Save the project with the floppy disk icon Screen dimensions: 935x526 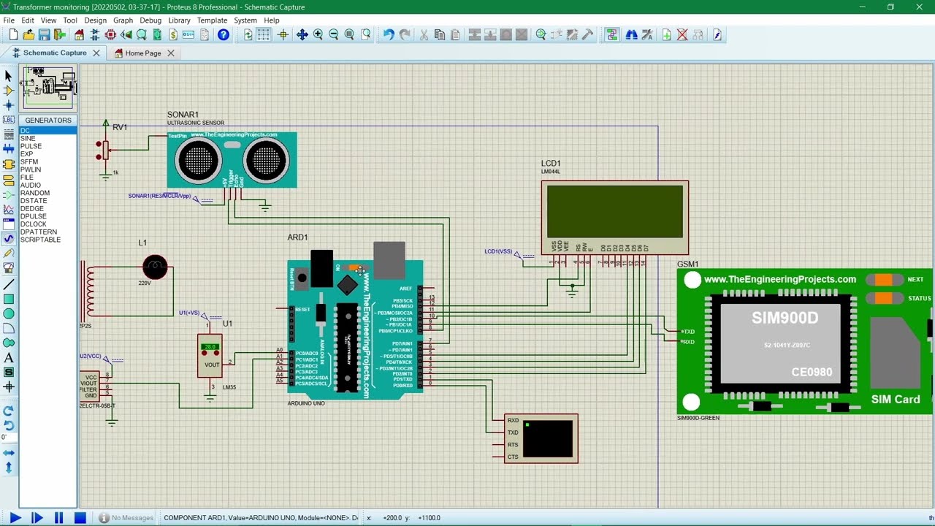[x=45, y=34]
